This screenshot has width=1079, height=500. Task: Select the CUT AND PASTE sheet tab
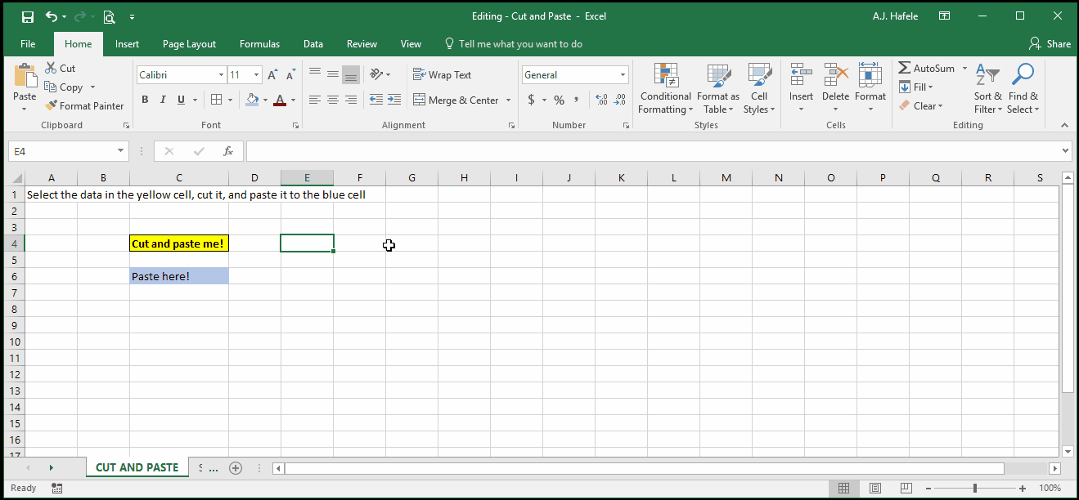[x=137, y=467]
